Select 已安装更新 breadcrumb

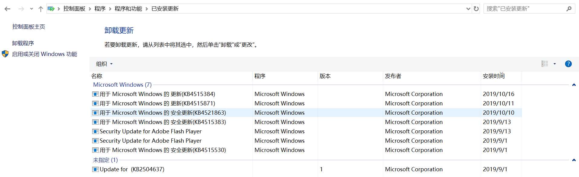pyautogui.click(x=165, y=9)
